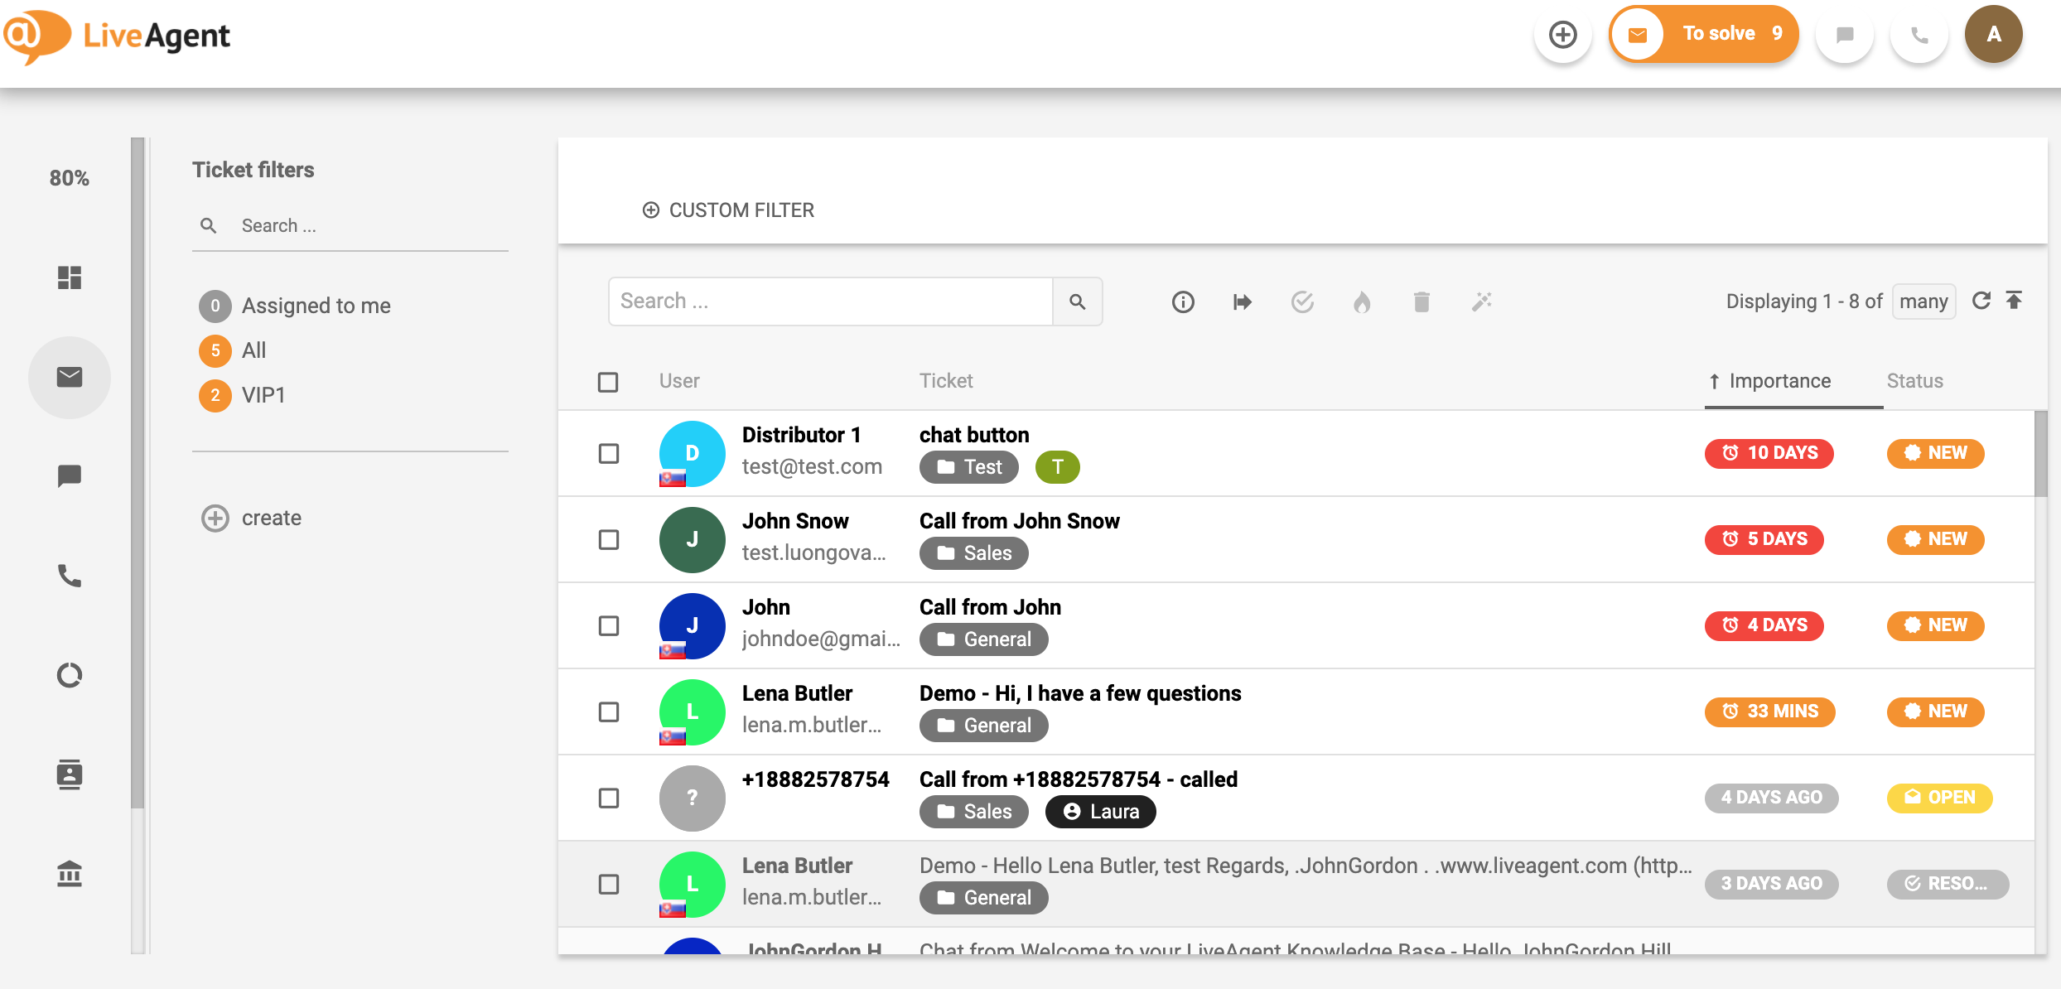2061x989 pixels.
Task: Open the Chats section in sidebar
Action: [x=70, y=476]
